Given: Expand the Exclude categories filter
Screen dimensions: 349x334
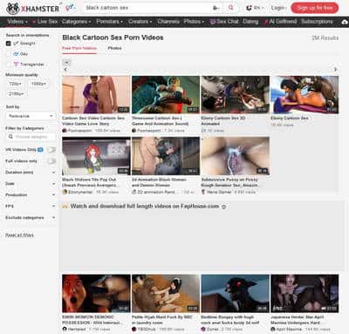Looking at the screenshot, I should 31,218.
